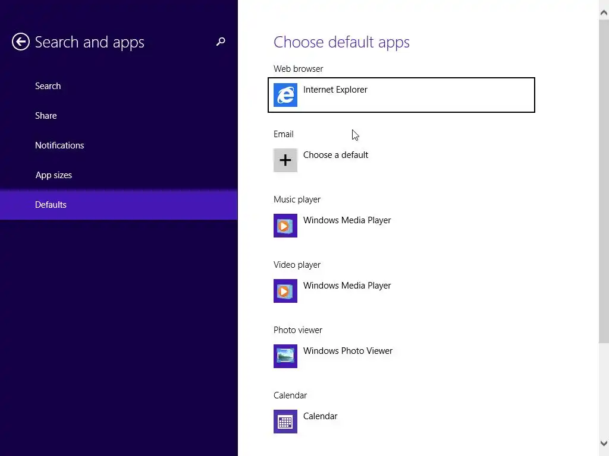Click Windows Media Player icon under Music player
The height and width of the screenshot is (456, 609).
click(285, 226)
